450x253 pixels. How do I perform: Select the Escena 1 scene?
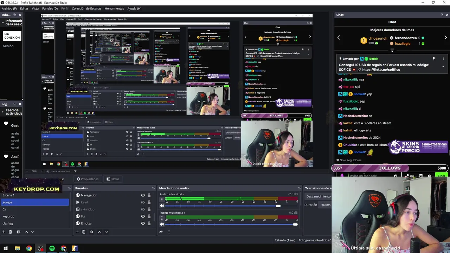pos(34,195)
